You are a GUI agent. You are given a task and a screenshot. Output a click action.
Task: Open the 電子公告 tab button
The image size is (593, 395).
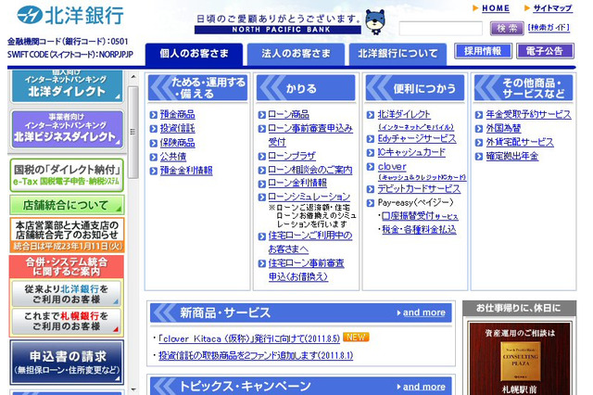[545, 51]
